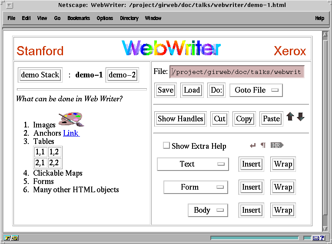Image resolution: width=332 pixels, height=244 pixels.
Task: Click the Load button
Action: tap(192, 90)
